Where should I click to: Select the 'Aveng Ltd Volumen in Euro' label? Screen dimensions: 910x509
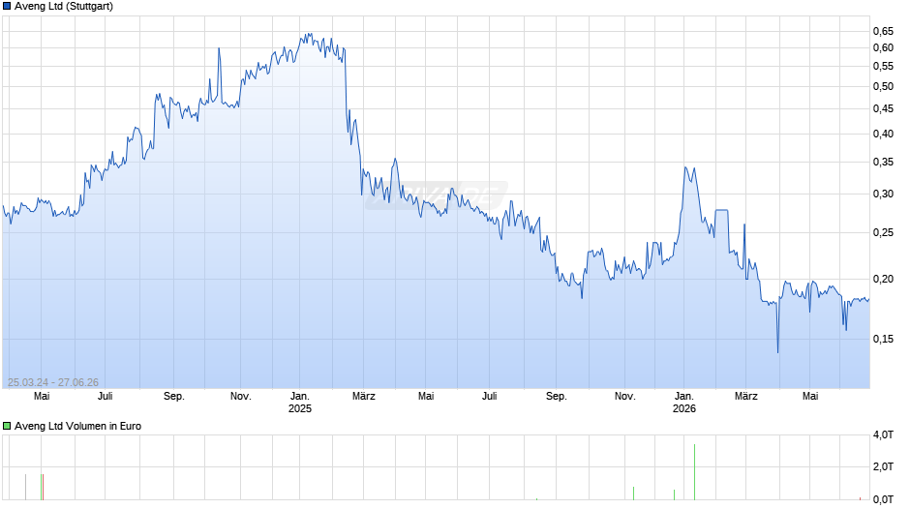pyautogui.click(x=77, y=426)
